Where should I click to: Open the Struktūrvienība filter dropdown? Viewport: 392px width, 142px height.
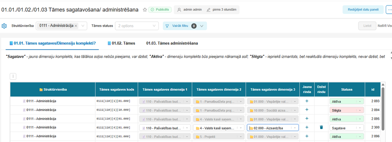pyautogui.click(x=62, y=26)
